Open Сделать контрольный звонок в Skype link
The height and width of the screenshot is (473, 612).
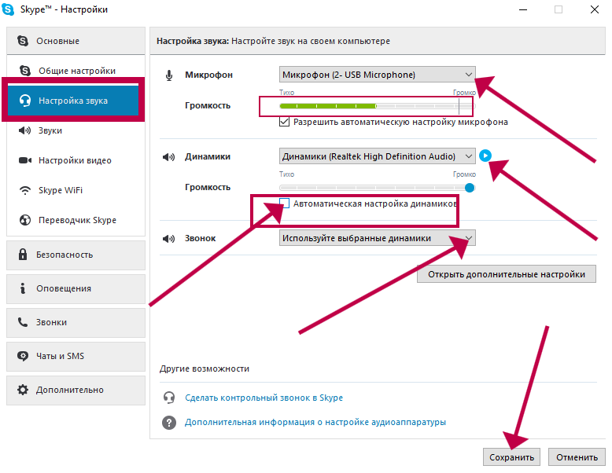click(264, 398)
